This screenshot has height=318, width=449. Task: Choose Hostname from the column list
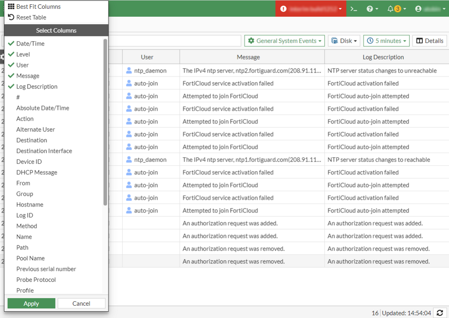pos(30,204)
